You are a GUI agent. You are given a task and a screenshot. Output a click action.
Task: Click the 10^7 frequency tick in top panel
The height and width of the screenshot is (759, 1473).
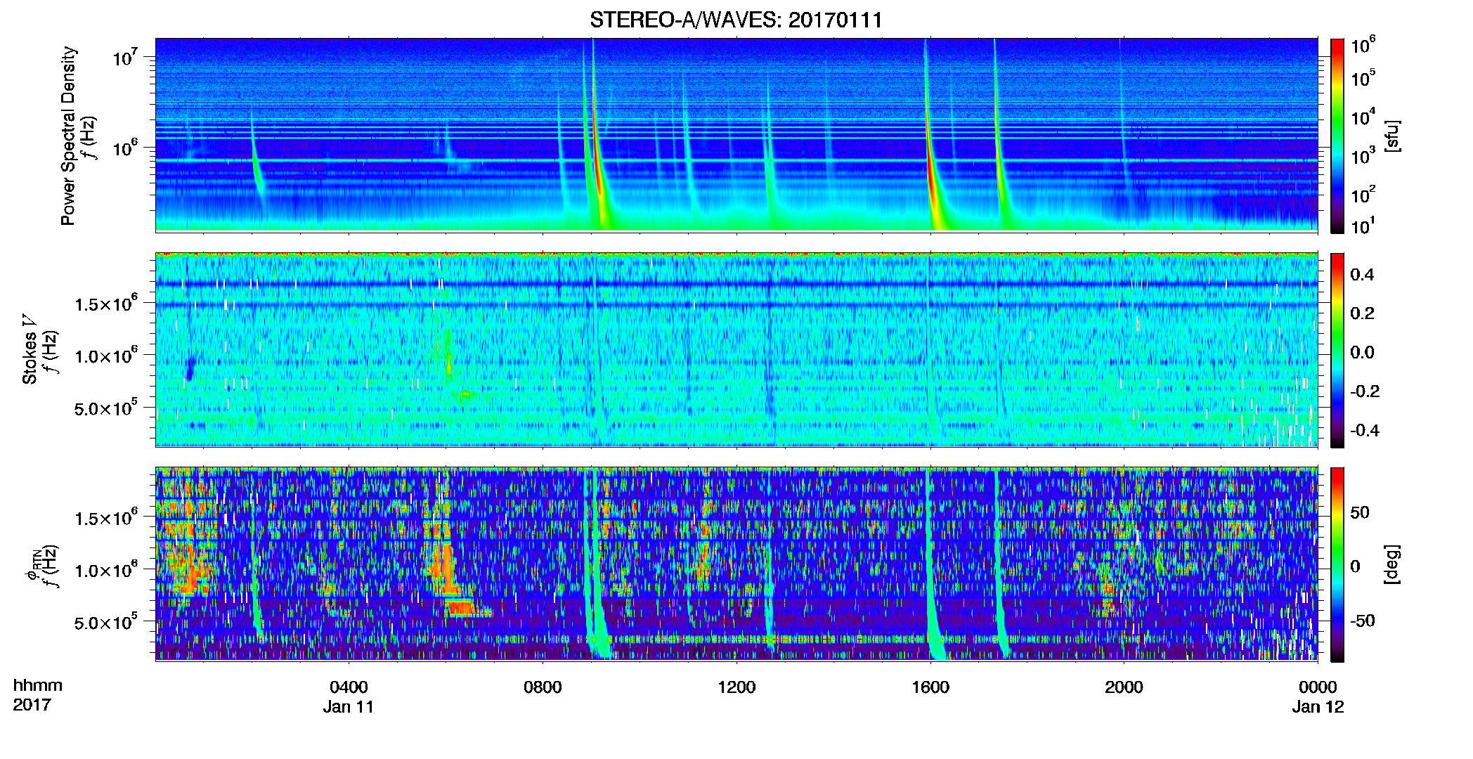pyautogui.click(x=125, y=58)
